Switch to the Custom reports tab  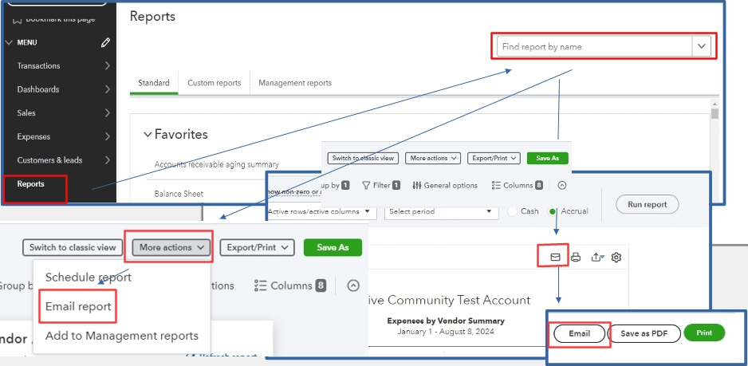tap(214, 83)
